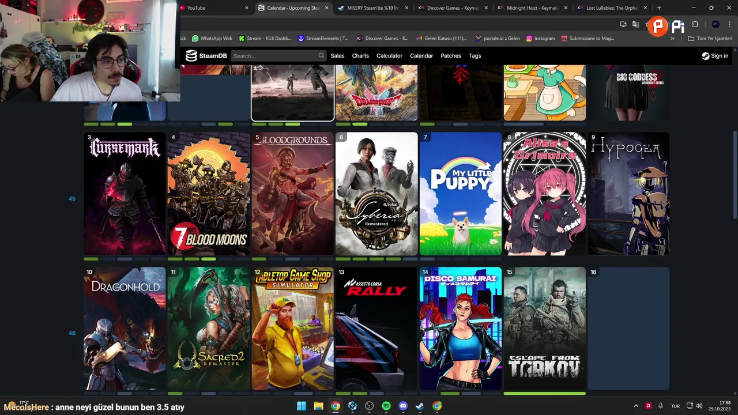
Task: Click the volume speaker tray icon
Action: pos(699,406)
